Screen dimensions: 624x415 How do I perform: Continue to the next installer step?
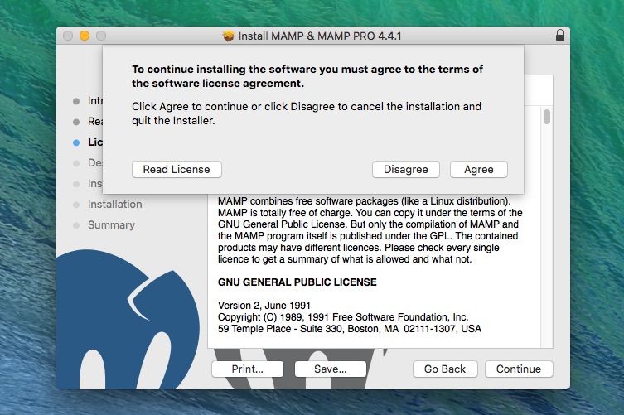point(519,369)
